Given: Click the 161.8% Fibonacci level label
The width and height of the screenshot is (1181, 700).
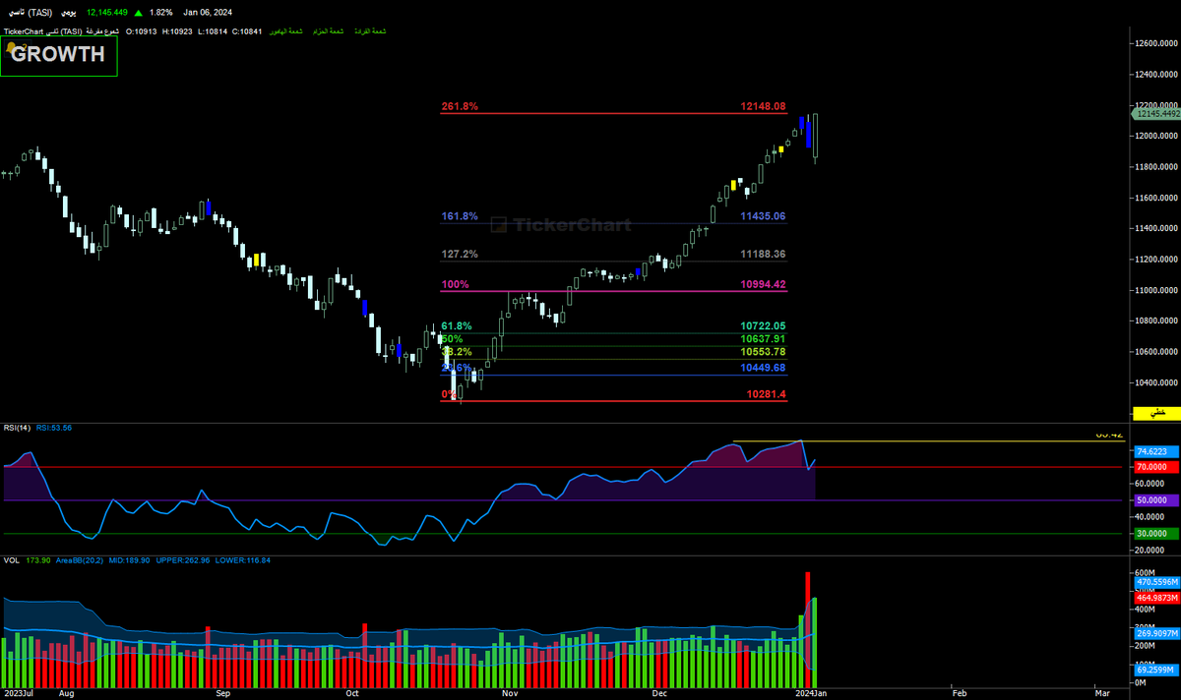Looking at the screenshot, I should pos(460,216).
